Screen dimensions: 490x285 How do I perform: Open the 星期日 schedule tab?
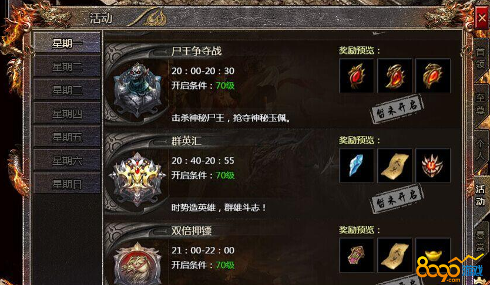[x=67, y=184]
